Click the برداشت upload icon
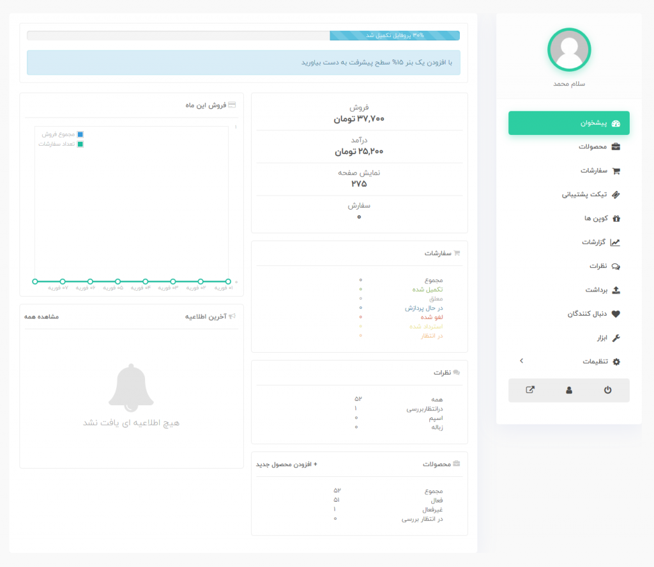Viewport: 654px width, 567px height. pos(616,290)
